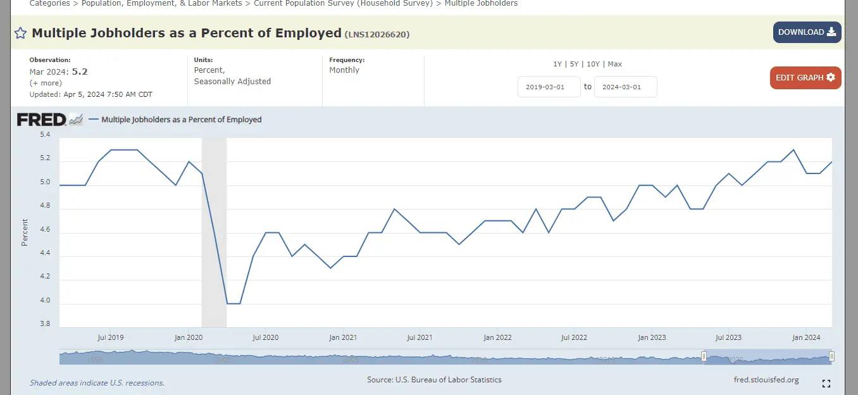Open the Edit Graph panel

click(x=805, y=78)
